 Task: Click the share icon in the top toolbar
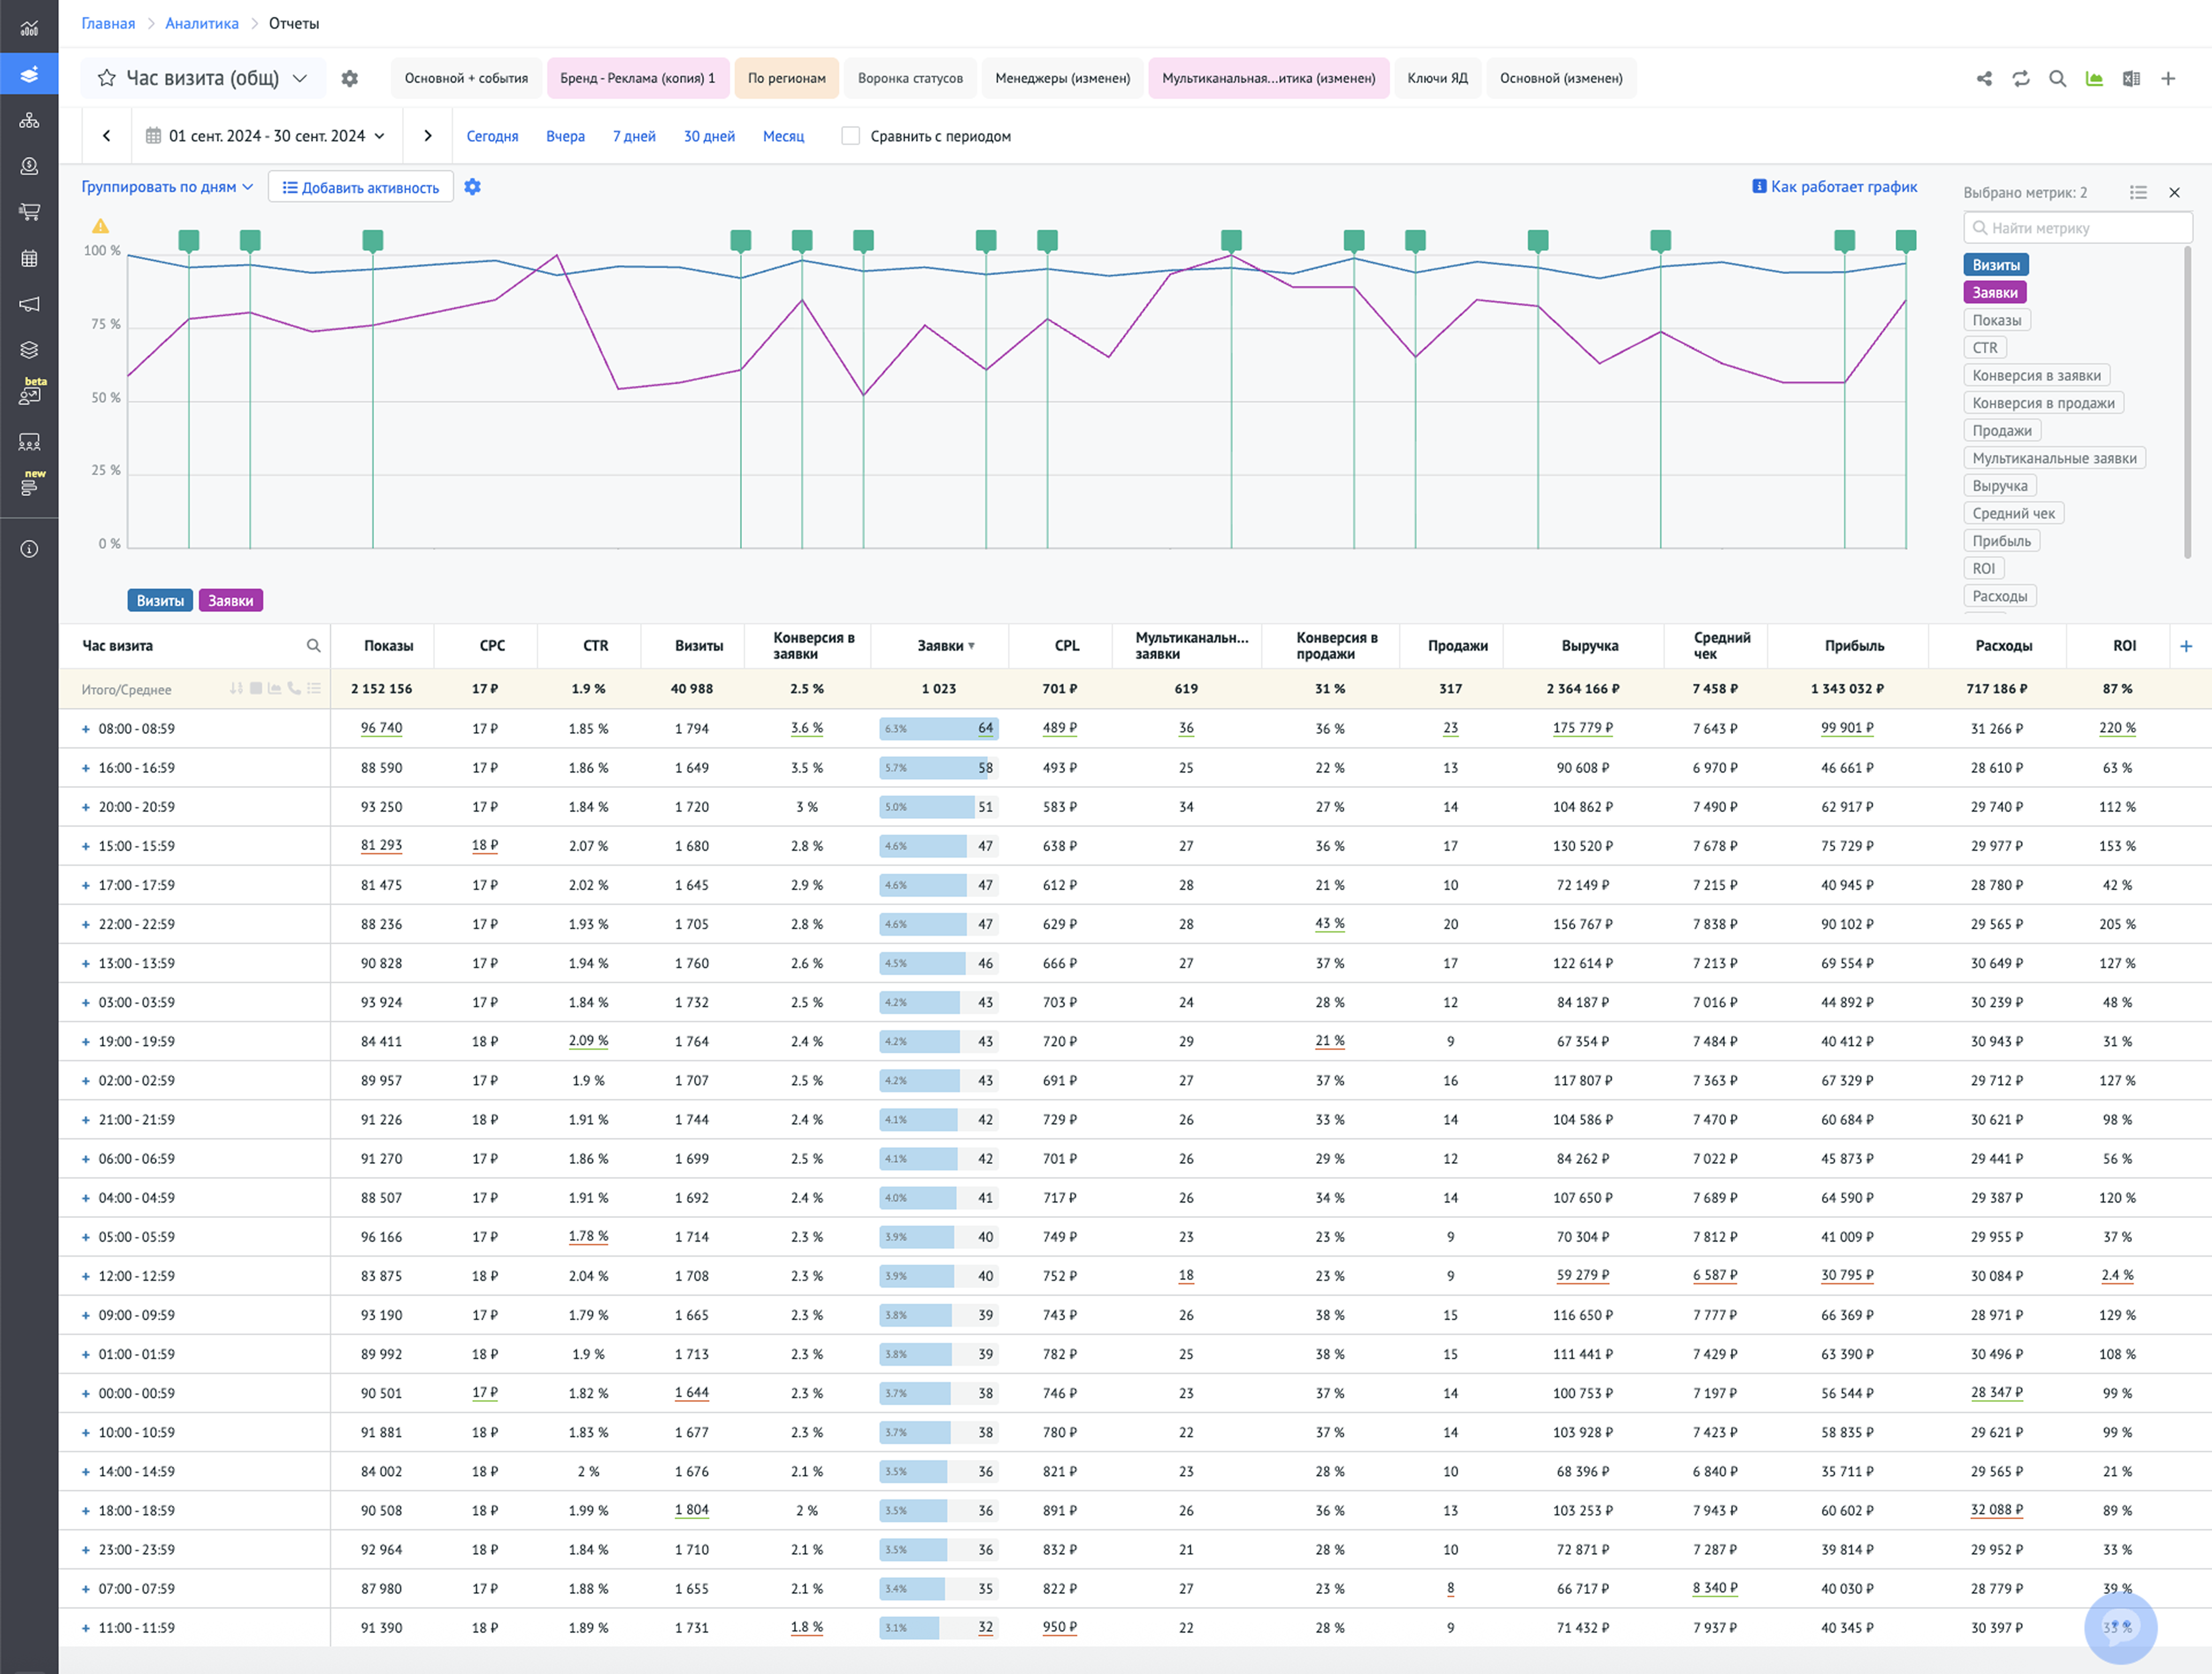(x=1984, y=78)
